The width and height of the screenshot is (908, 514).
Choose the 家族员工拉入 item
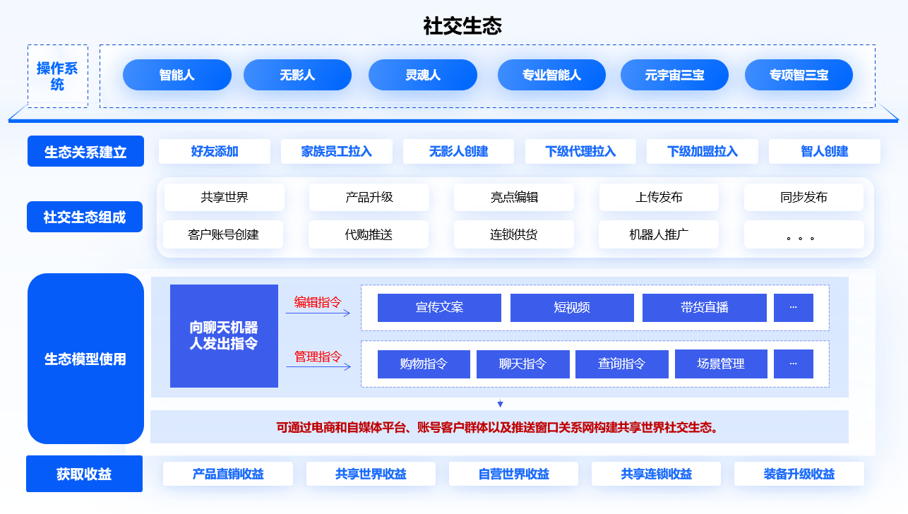click(336, 152)
